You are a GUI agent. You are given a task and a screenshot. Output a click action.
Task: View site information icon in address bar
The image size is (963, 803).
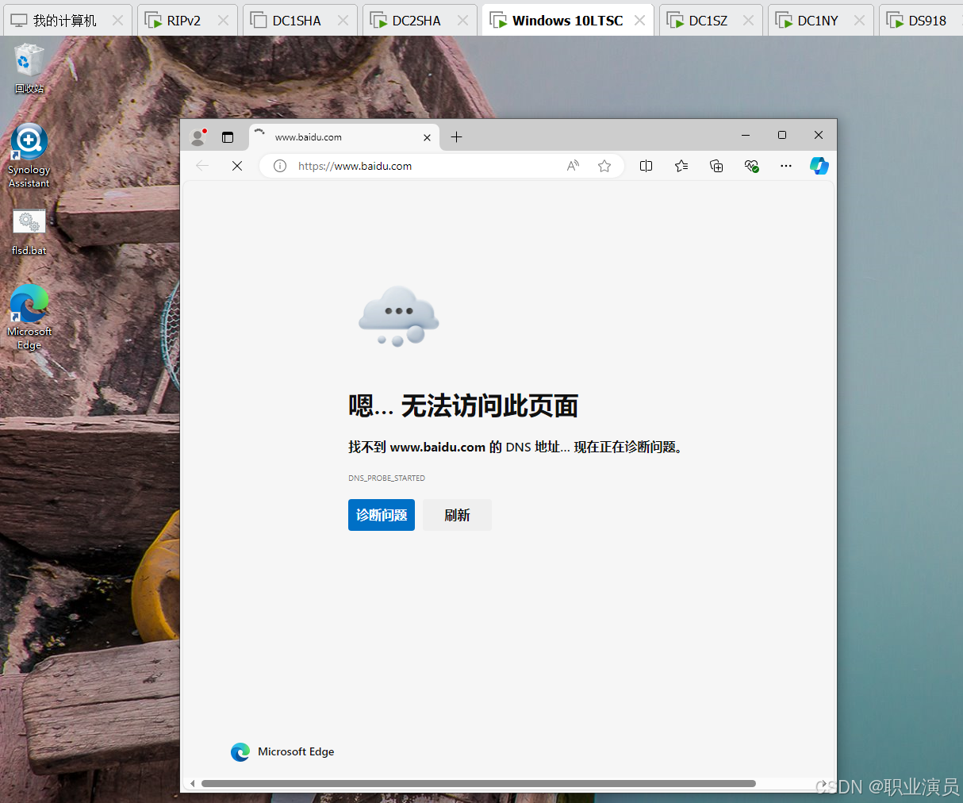(280, 166)
